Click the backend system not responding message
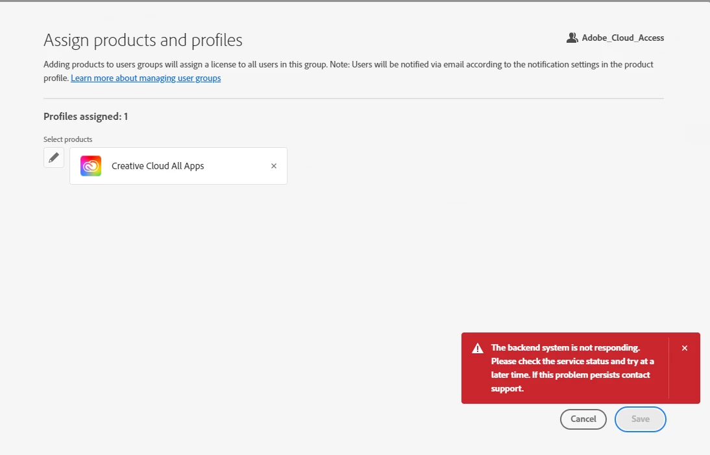 coord(572,368)
